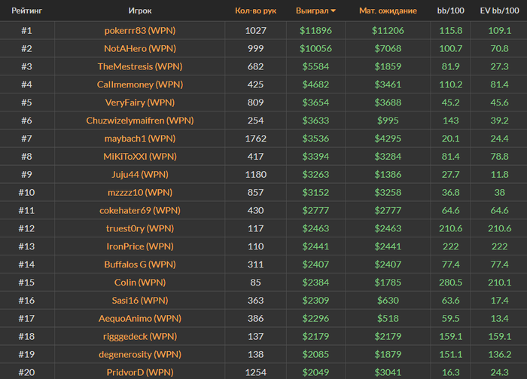Click the Рейтинг column header
Viewport: 527px width, 379px height.
(x=26, y=11)
